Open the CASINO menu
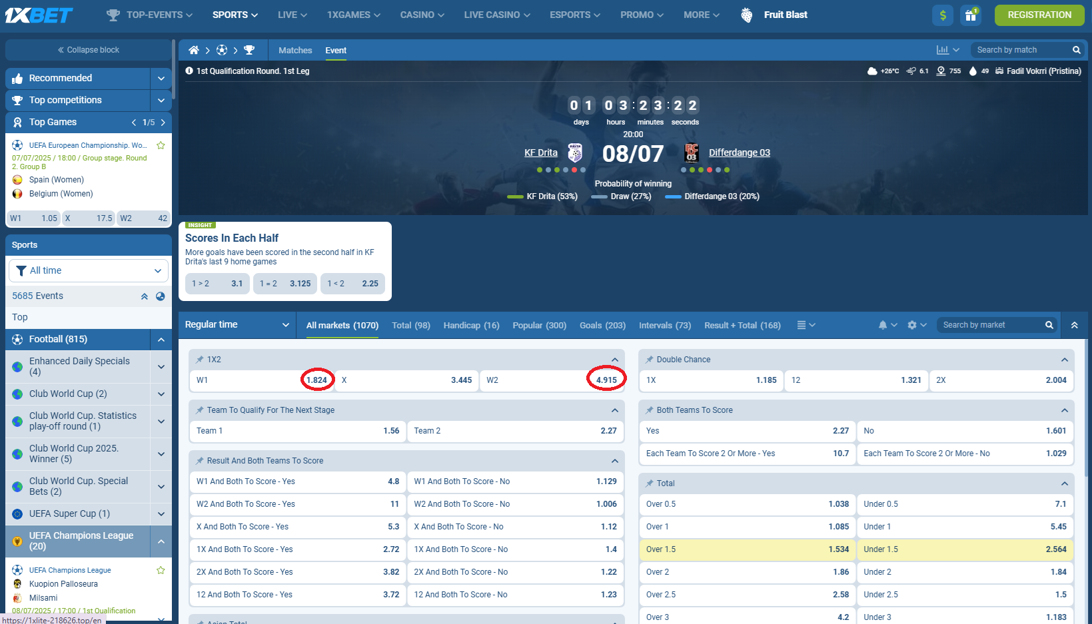The image size is (1092, 624). pos(422,15)
